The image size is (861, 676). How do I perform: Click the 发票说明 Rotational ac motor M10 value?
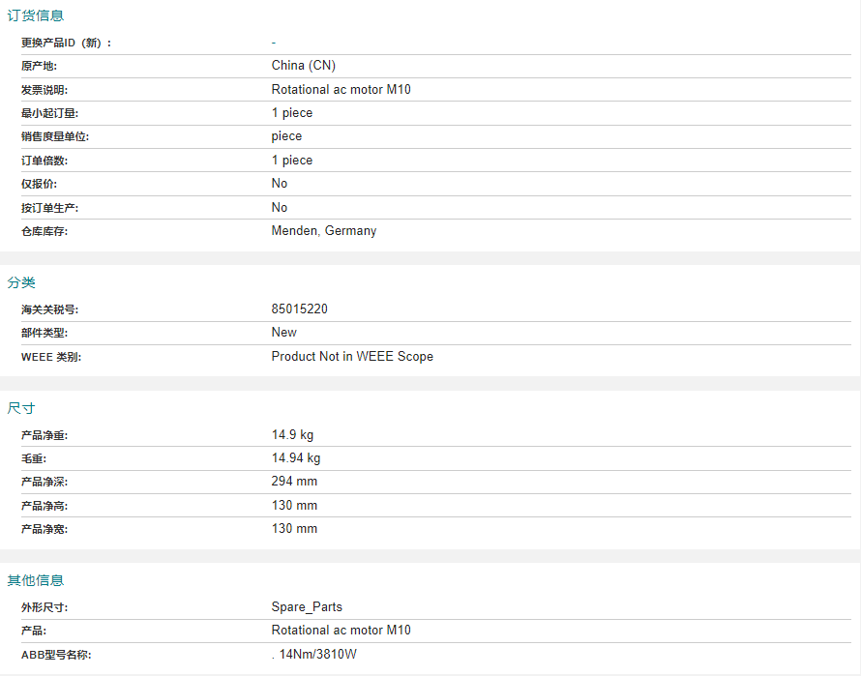(341, 90)
